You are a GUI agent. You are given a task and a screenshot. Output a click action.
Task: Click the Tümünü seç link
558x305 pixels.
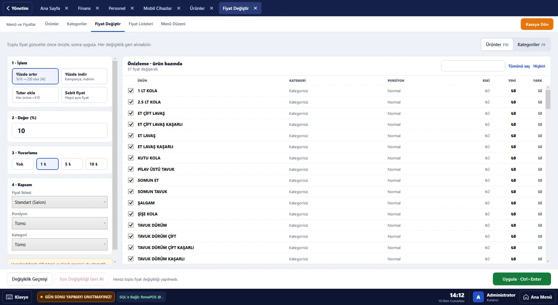[x=519, y=66]
